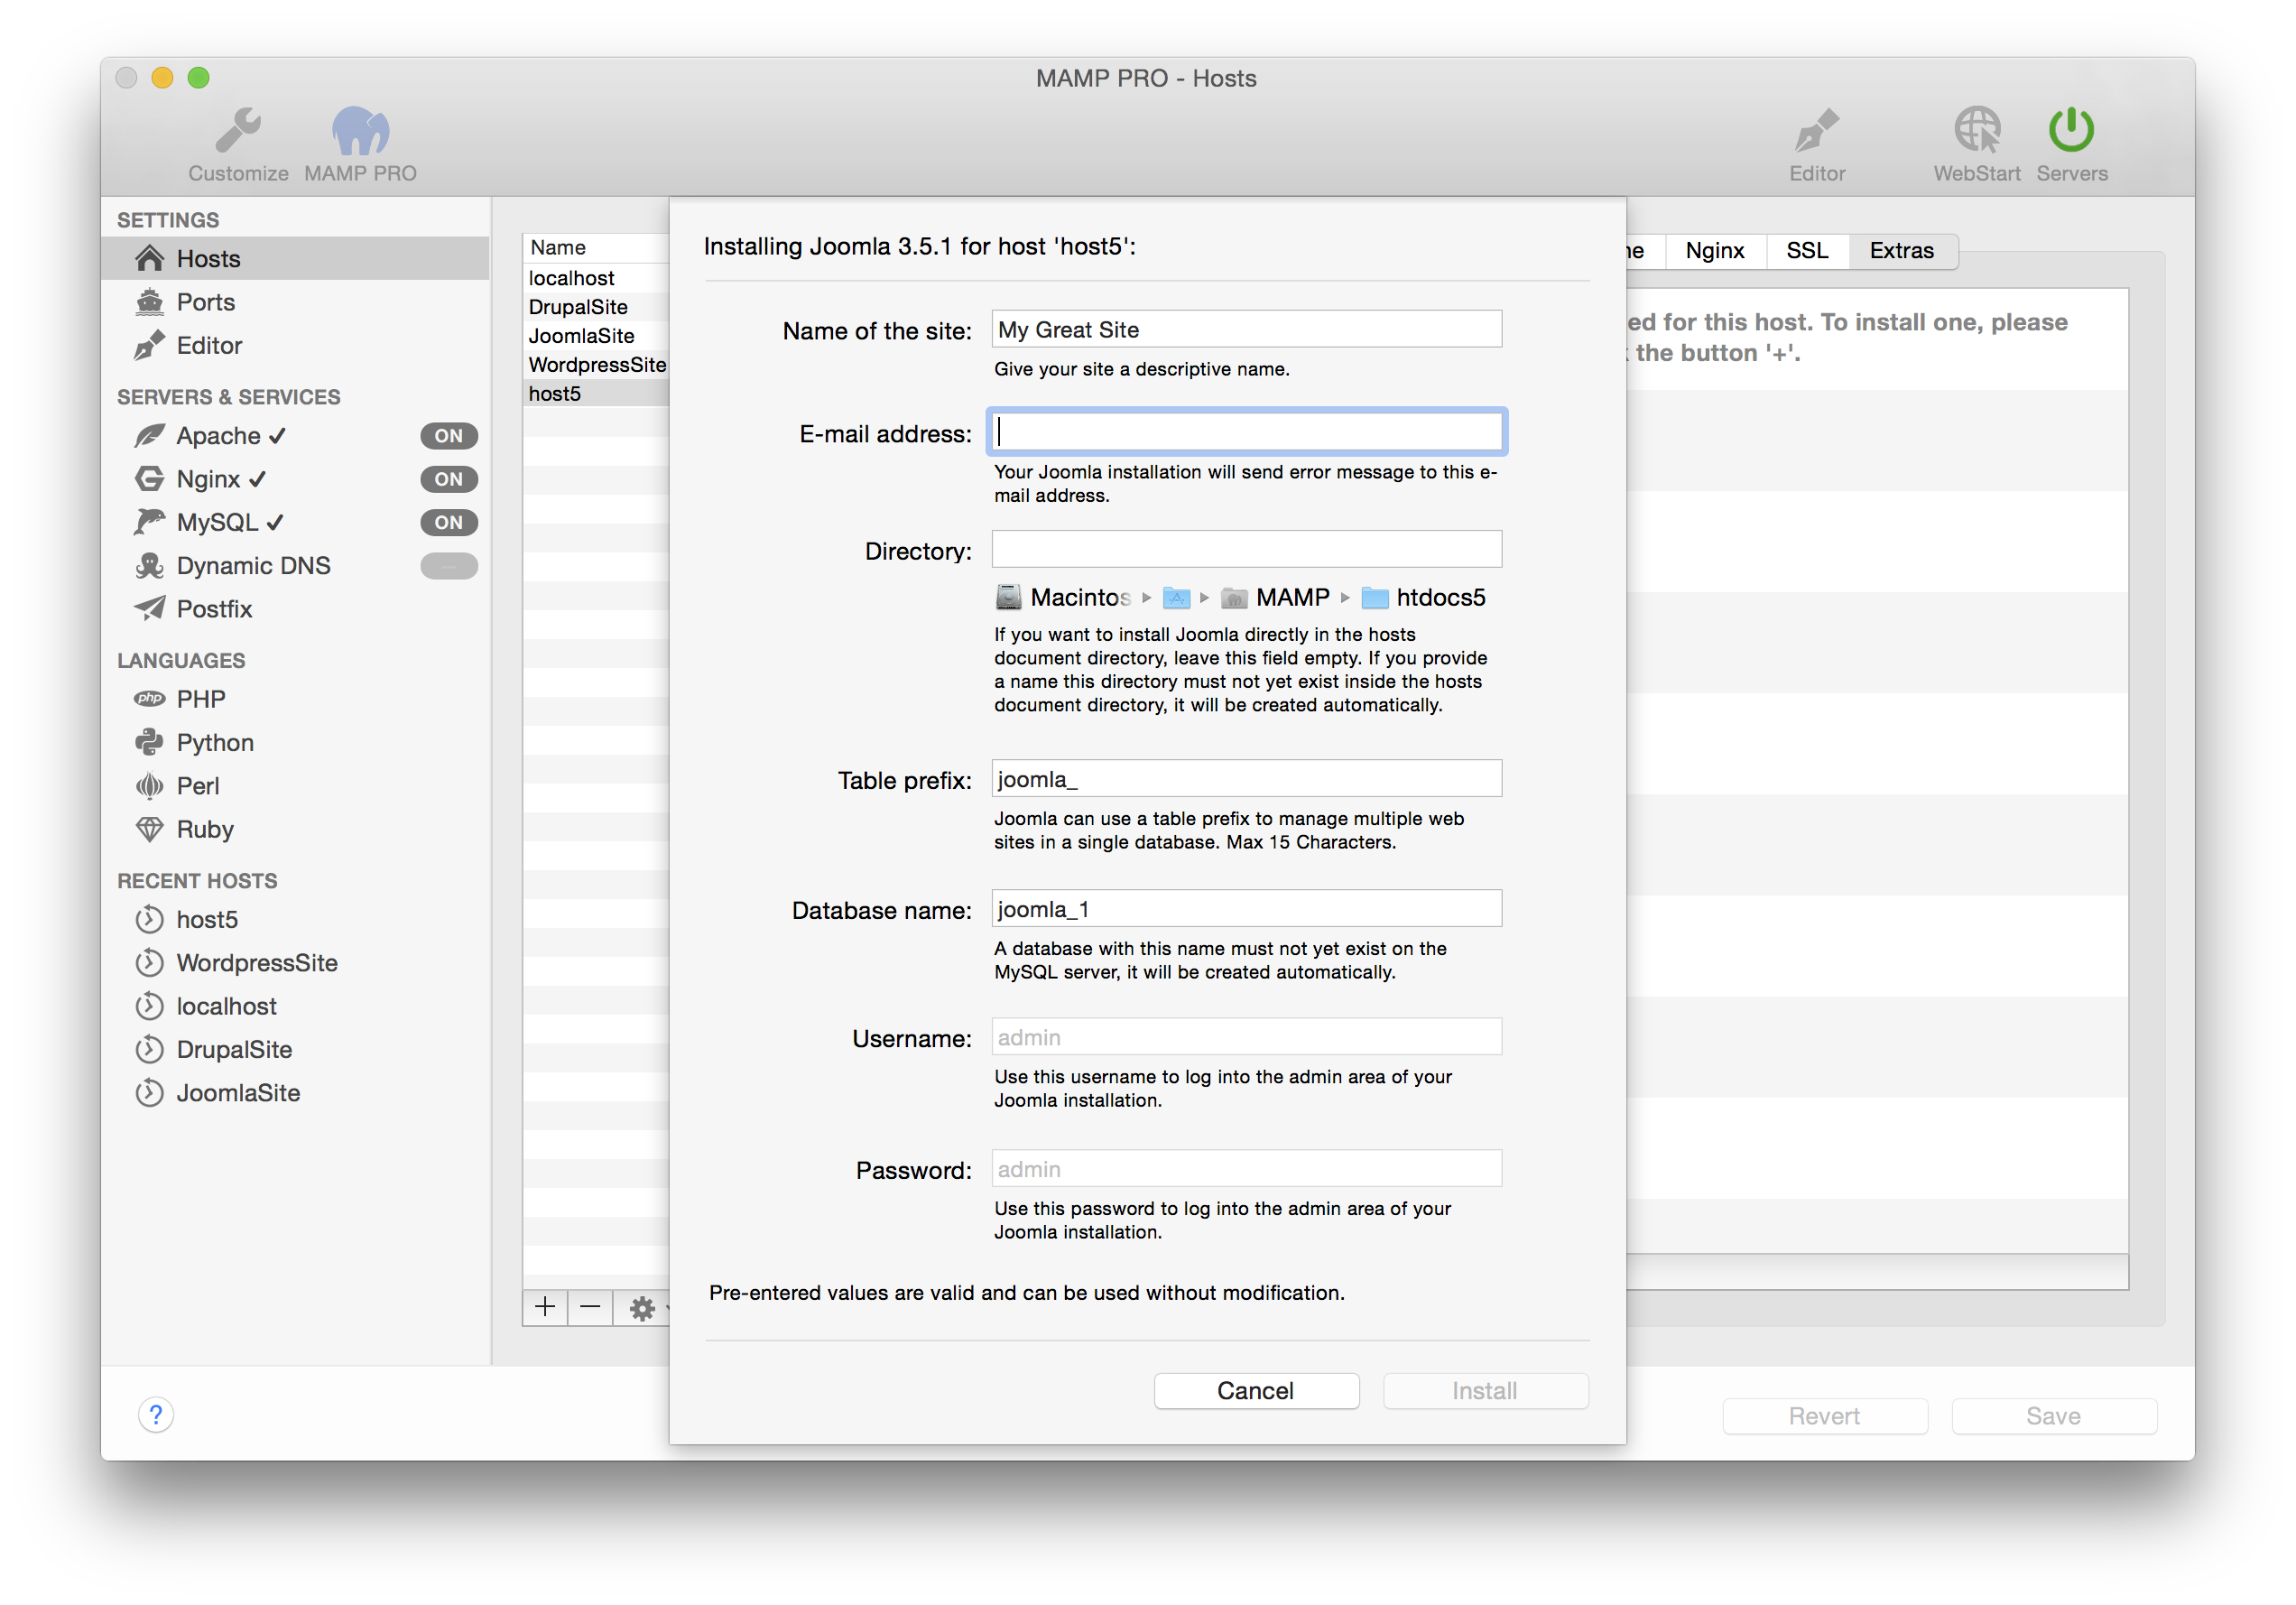Click the Username field
This screenshot has height=1605, width=2296.
[1246, 1037]
